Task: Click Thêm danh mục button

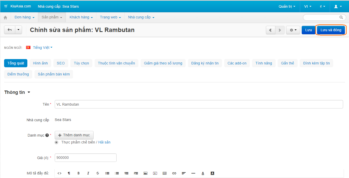Action: 74,135
